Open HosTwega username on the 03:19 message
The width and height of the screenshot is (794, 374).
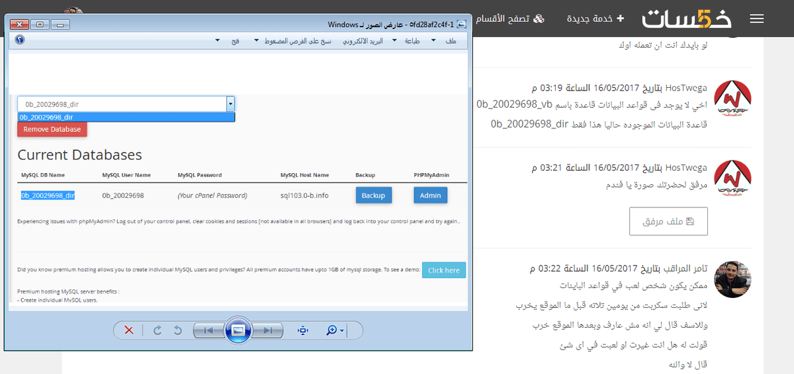[686, 87]
